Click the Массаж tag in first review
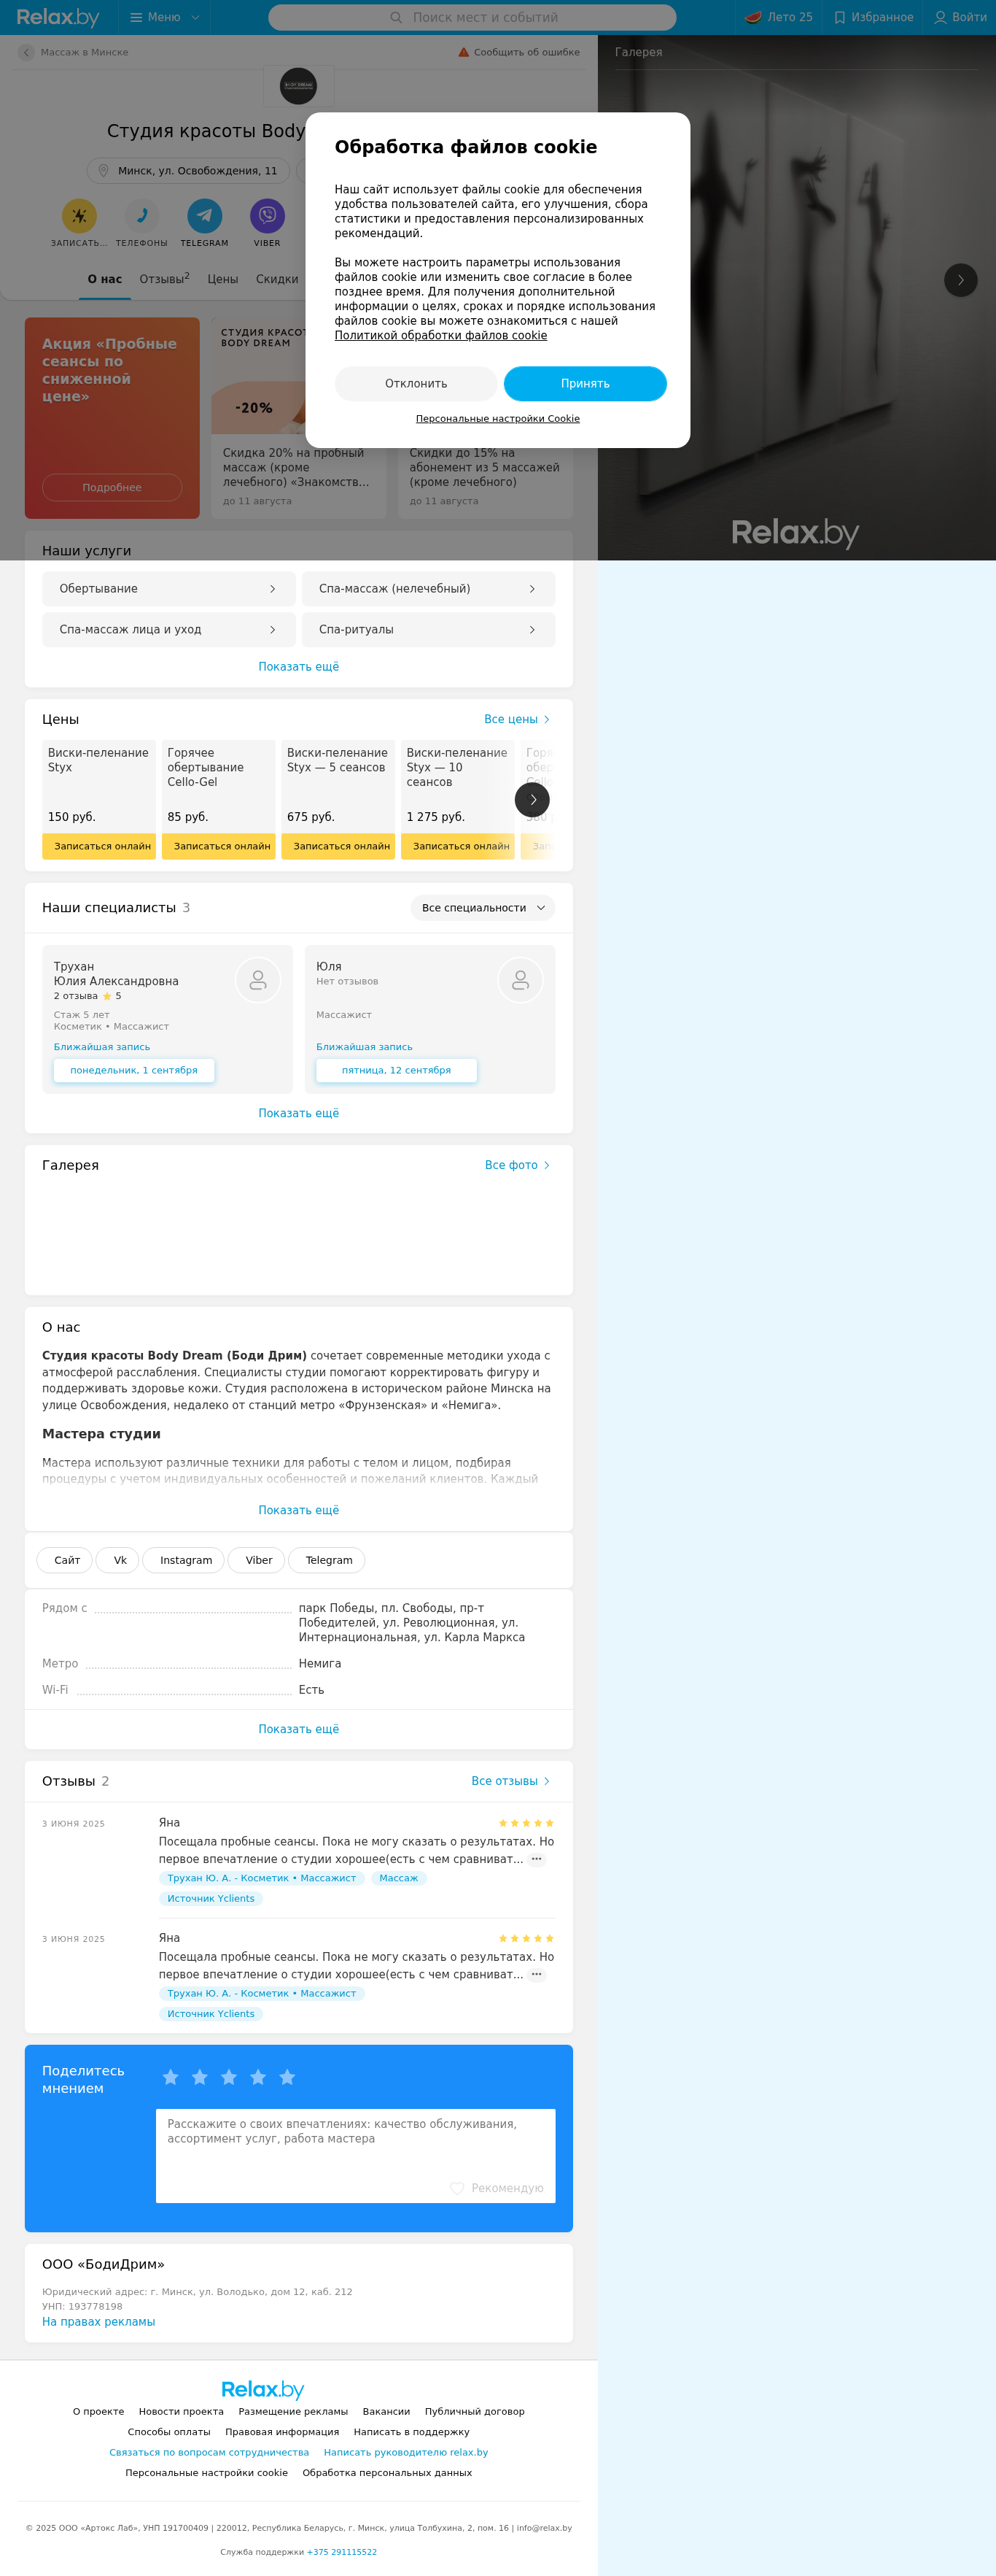The image size is (996, 2576). [x=399, y=1878]
